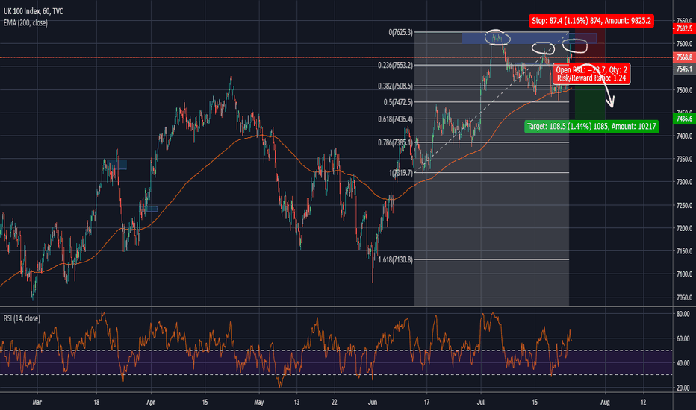Screen dimensions: 696x410
Task: Click the green 7436.6 target price tag
Action: (684, 119)
